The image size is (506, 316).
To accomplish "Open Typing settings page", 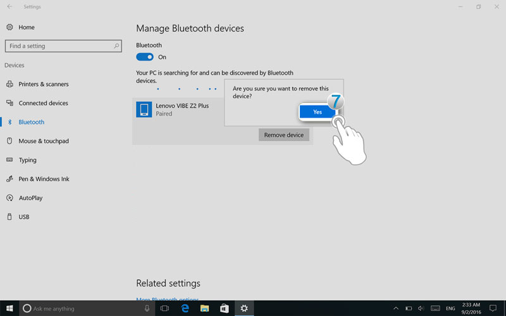I will pos(27,160).
